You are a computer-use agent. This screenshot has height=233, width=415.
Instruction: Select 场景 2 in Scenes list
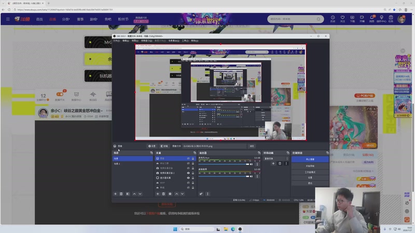coord(133,164)
